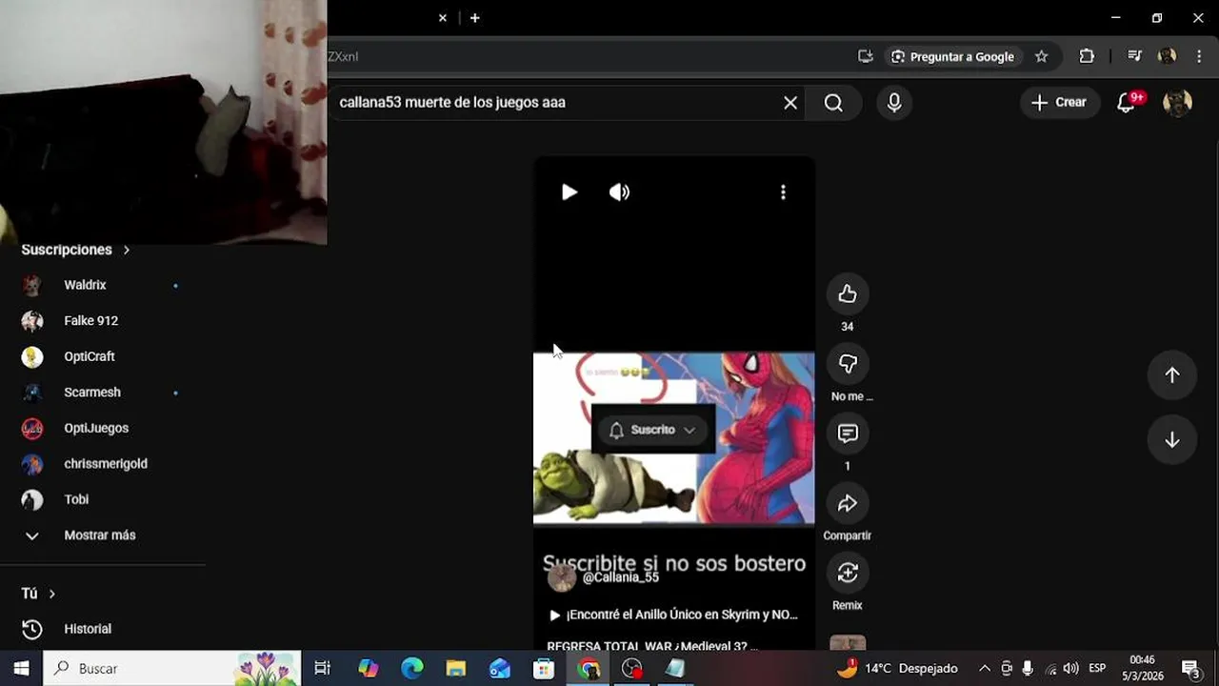The height and width of the screenshot is (686, 1219).
Task: Open Chrome profile avatar
Action: coord(1167,56)
